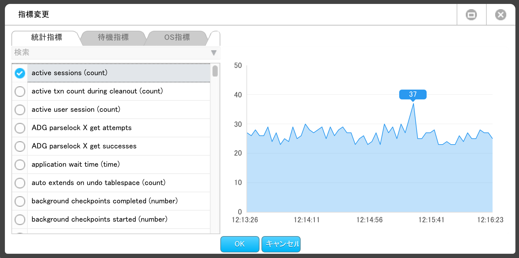Click the metric list scrollbar thumb
The image size is (519, 258).
[x=215, y=71]
